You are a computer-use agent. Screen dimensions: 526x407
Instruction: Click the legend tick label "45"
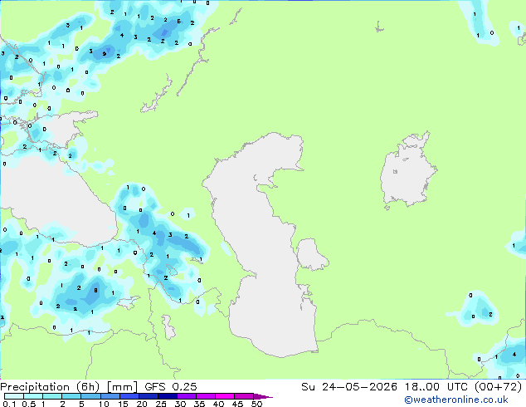tap(237, 404)
